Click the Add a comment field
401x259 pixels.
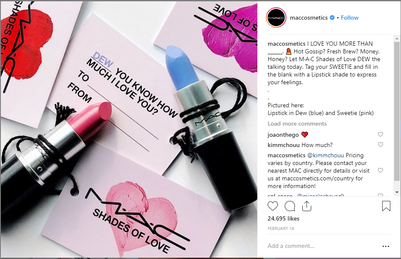tap(322, 246)
